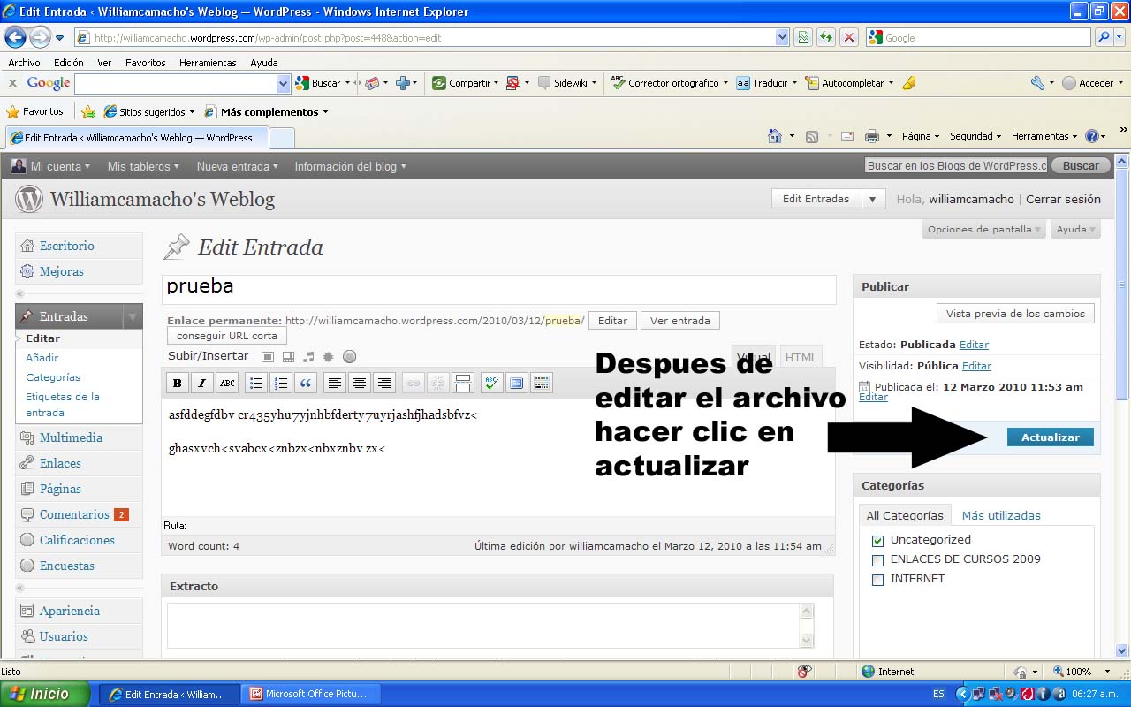
Task: Uncheck the Uncategorized category
Action: (x=877, y=540)
